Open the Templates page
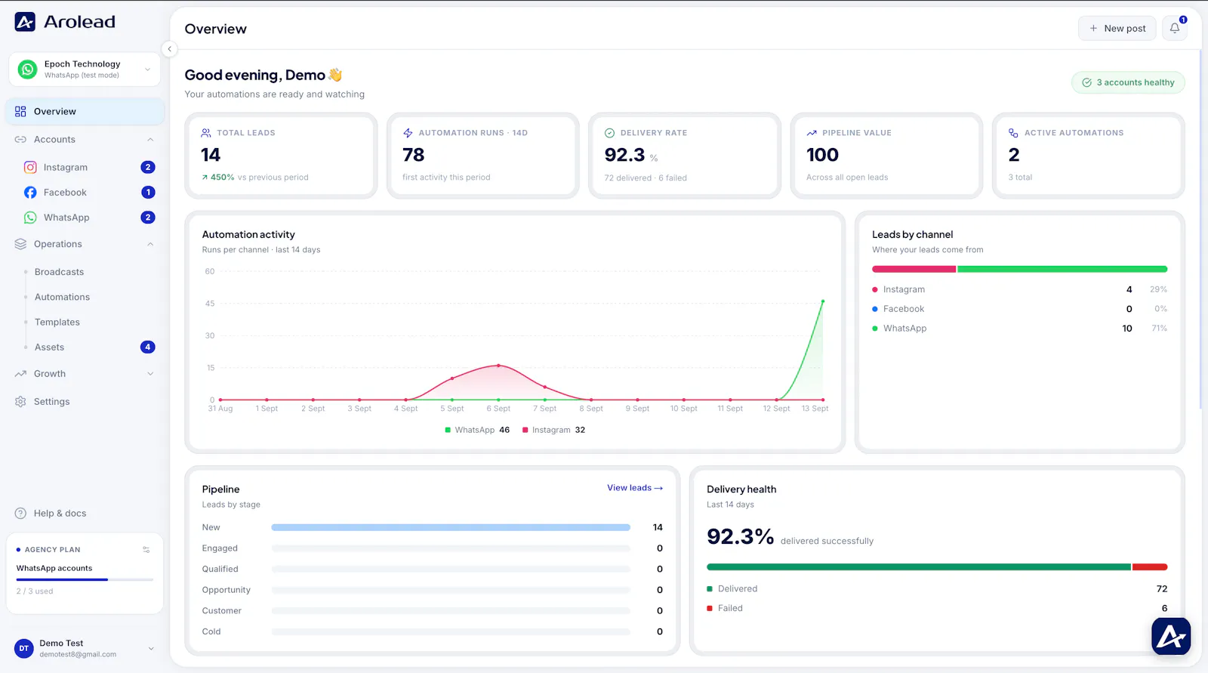 (x=57, y=322)
